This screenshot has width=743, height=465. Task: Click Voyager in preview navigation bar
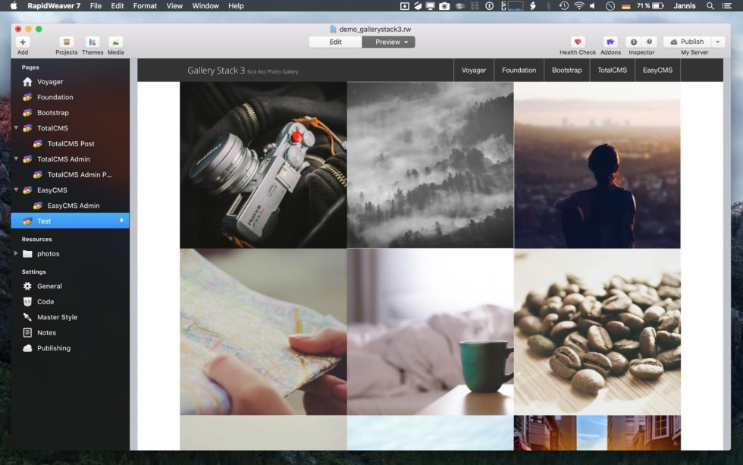[x=474, y=70]
